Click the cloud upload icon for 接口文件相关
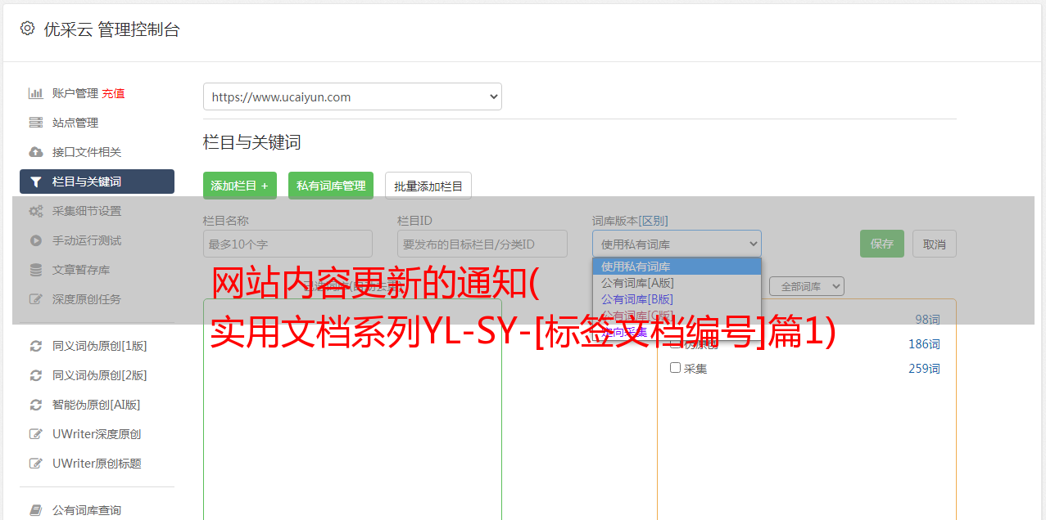Image resolution: width=1046 pixels, height=520 pixels. click(x=36, y=152)
